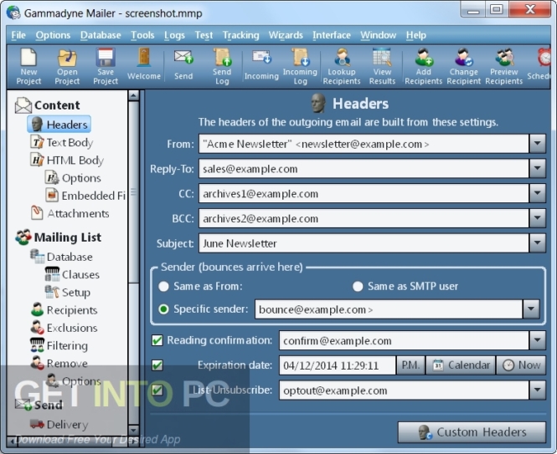
Task: Select Recipients in the sidebar
Action: click(64, 309)
